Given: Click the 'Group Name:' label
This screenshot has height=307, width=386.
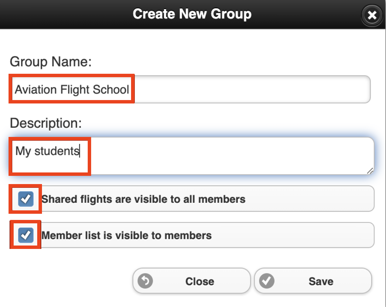Looking at the screenshot, I should point(51,61).
